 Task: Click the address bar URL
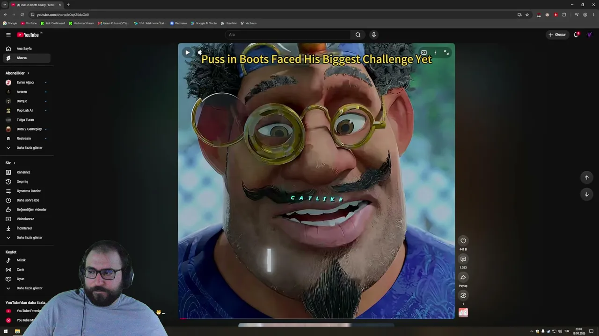[x=63, y=14]
